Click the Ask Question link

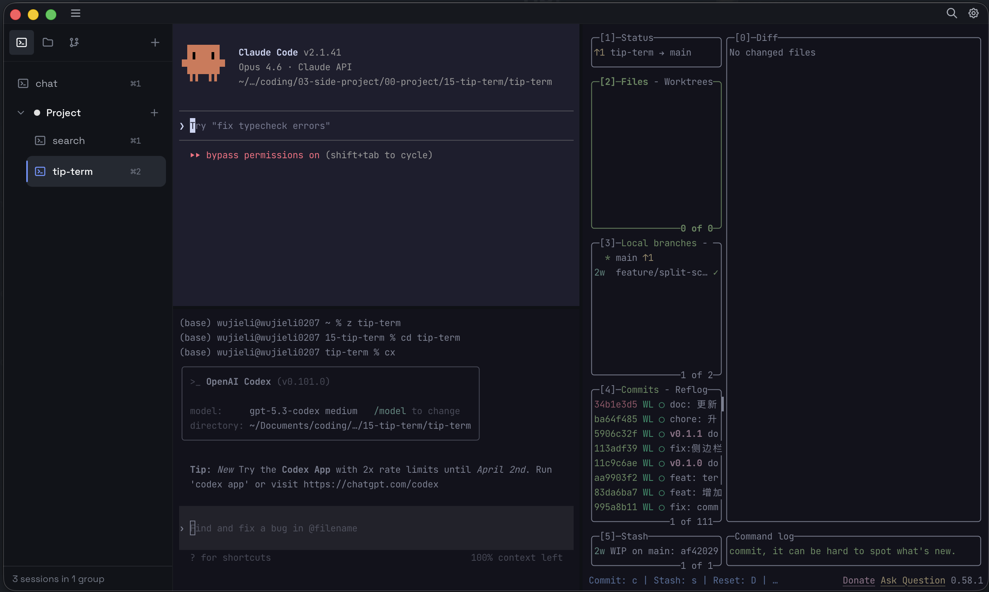pyautogui.click(x=913, y=580)
